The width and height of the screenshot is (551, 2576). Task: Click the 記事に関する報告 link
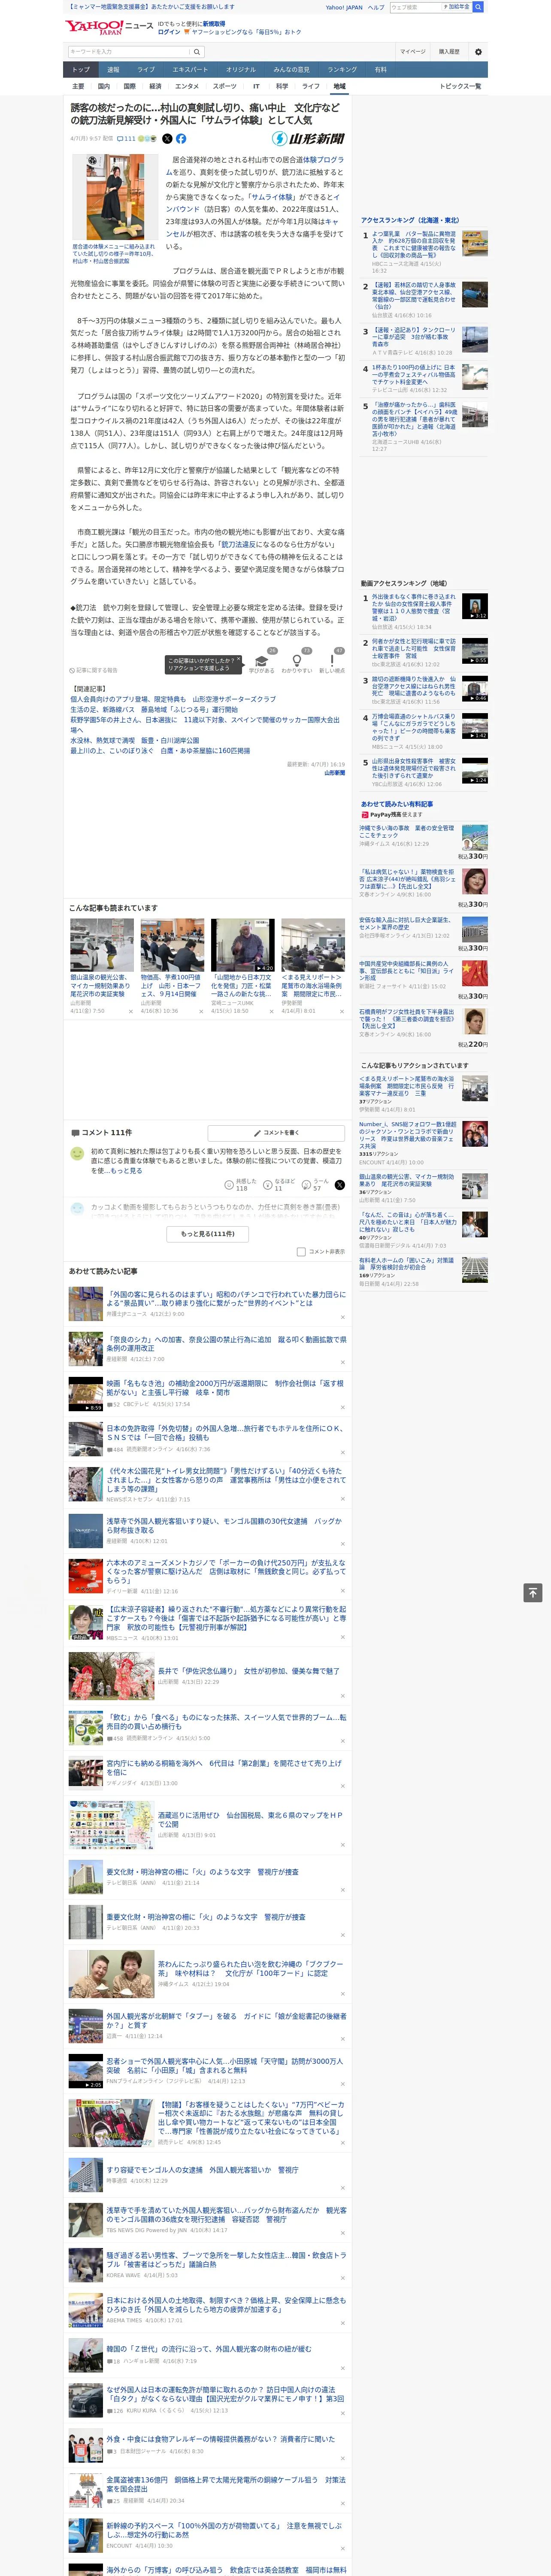(94, 670)
